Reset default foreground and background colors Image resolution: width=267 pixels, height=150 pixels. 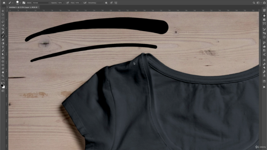coord(2,83)
